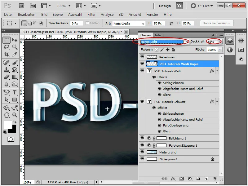The height and width of the screenshot is (186, 248).
Task: Open the Ebene menu
Action: pyautogui.click(x=58, y=15)
